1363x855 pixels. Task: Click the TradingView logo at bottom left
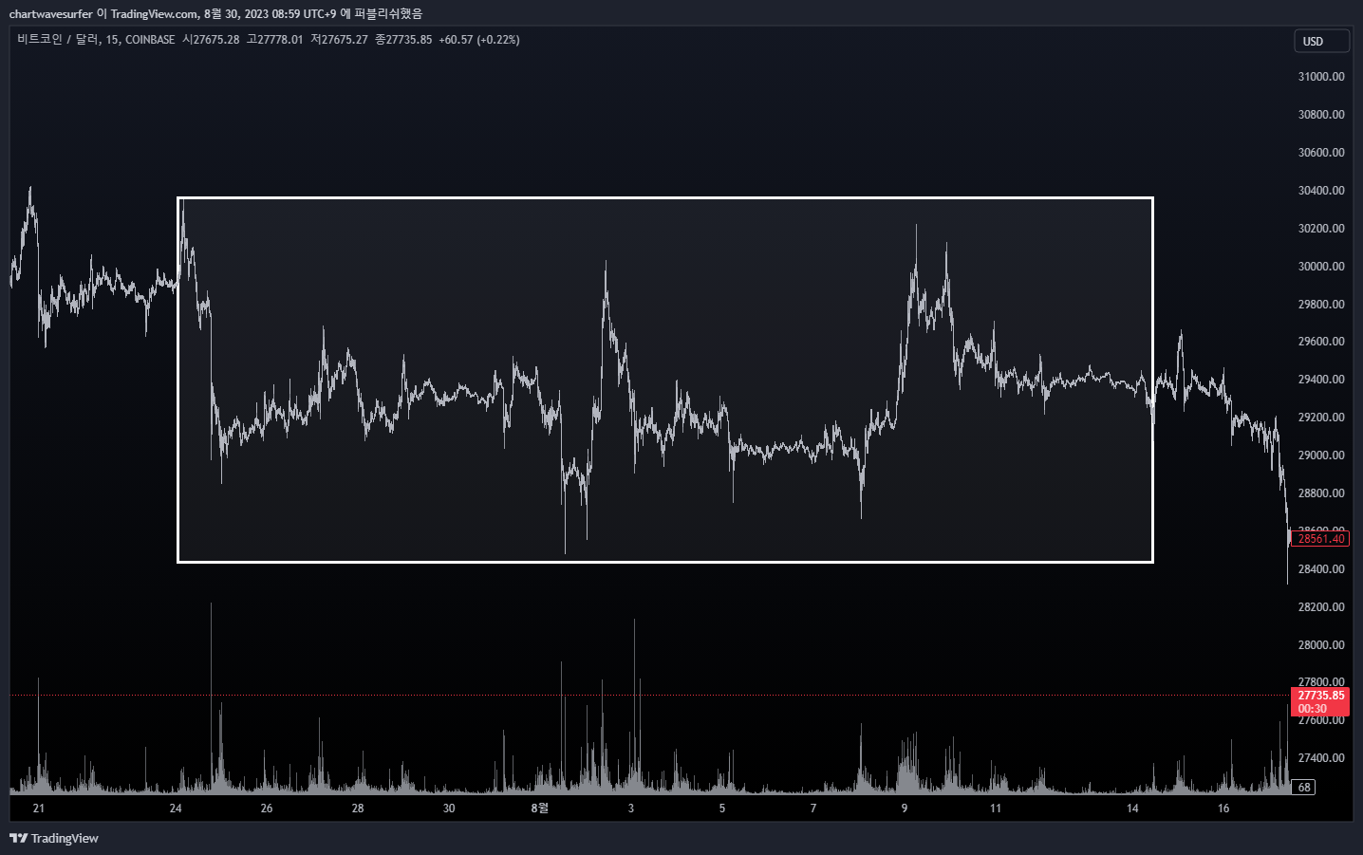[x=54, y=838]
